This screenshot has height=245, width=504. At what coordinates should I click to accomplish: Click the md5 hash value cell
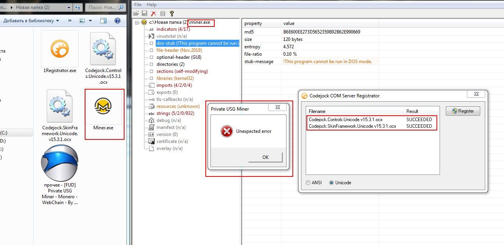point(322,32)
